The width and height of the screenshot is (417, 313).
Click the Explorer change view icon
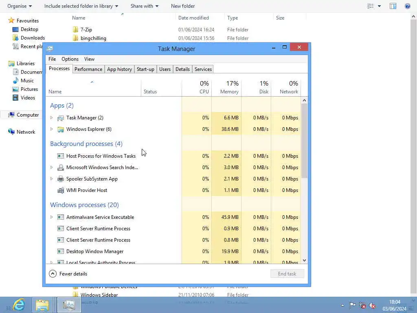click(371, 6)
